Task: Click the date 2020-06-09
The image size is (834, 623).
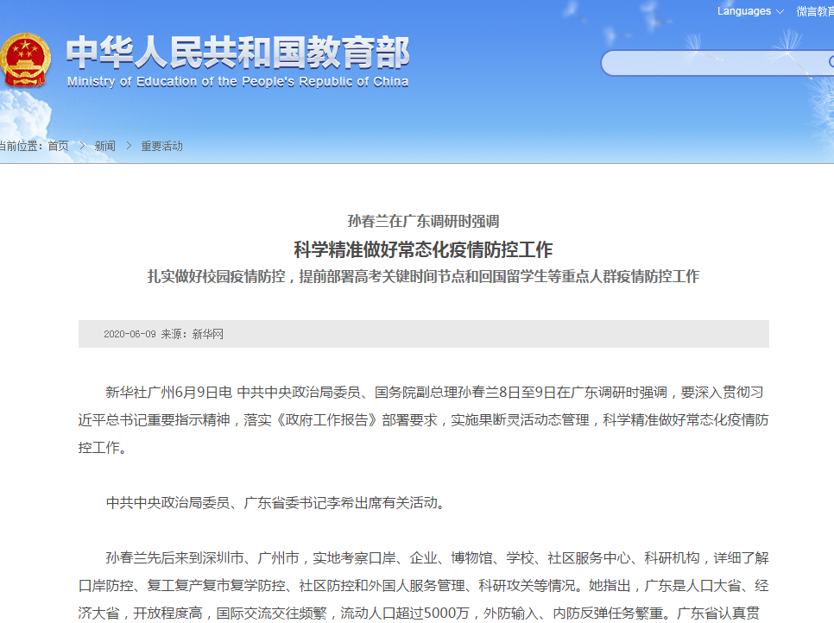Action: (130, 334)
